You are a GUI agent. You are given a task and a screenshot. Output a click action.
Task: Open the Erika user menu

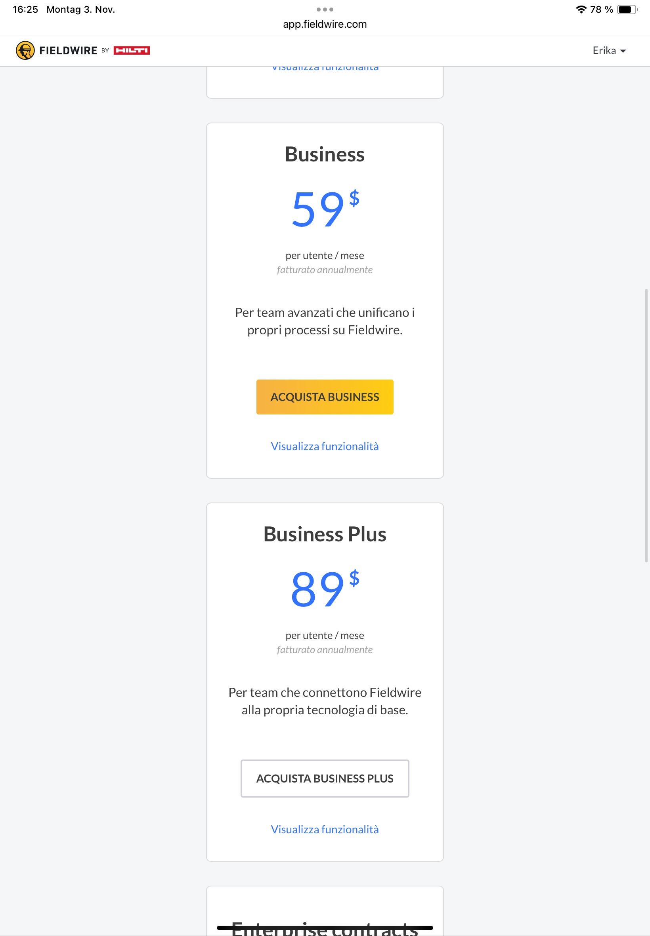click(x=608, y=50)
